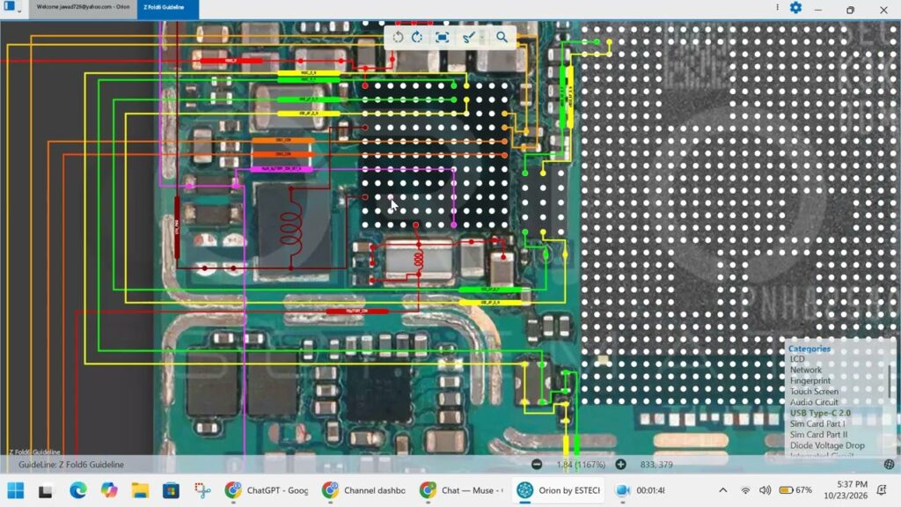Expand the brush tool dropdown arrow
The image size is (901, 507).
point(482,38)
